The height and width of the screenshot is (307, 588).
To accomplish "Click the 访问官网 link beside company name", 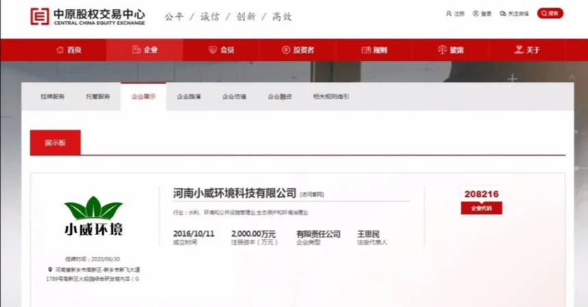I will (x=312, y=195).
